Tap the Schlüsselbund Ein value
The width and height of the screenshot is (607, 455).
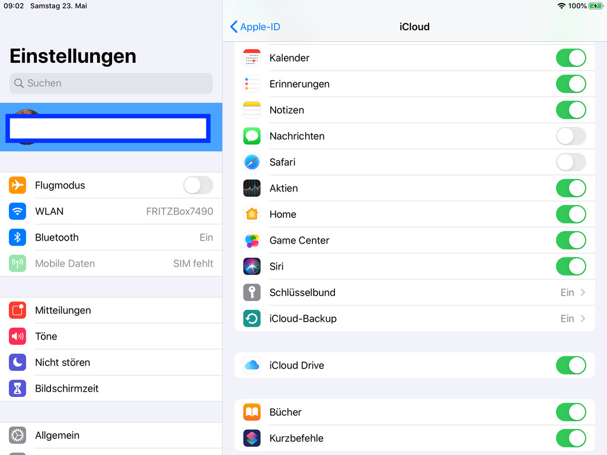pyautogui.click(x=567, y=293)
